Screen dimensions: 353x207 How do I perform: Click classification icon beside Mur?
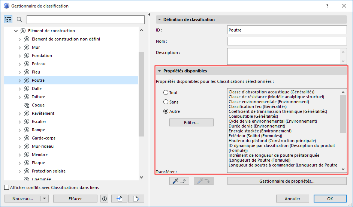[x=27, y=47]
